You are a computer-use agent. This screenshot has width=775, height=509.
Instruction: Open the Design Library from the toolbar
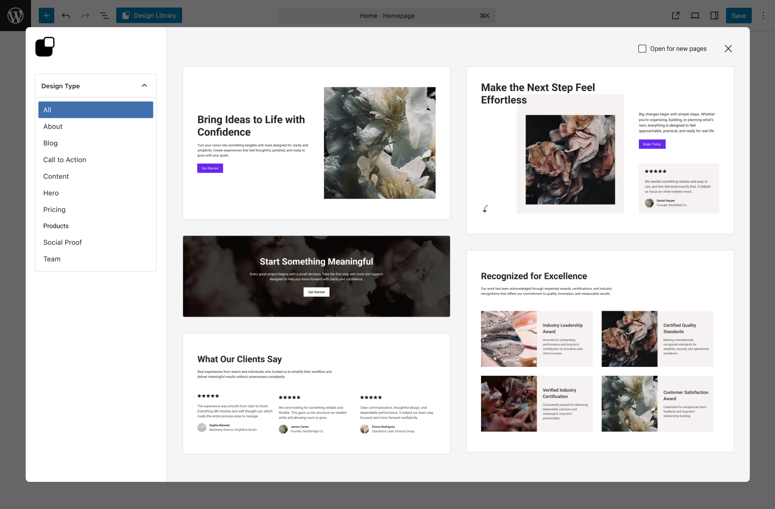149,16
